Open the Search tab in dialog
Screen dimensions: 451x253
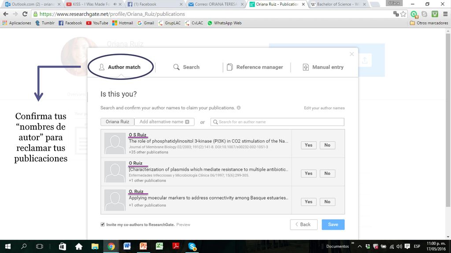point(186,67)
